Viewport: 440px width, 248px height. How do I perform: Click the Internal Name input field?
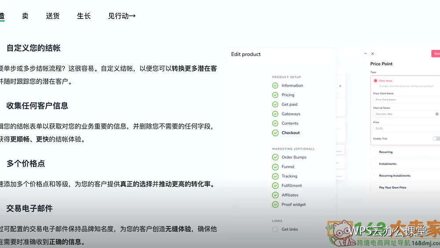tap(406, 114)
